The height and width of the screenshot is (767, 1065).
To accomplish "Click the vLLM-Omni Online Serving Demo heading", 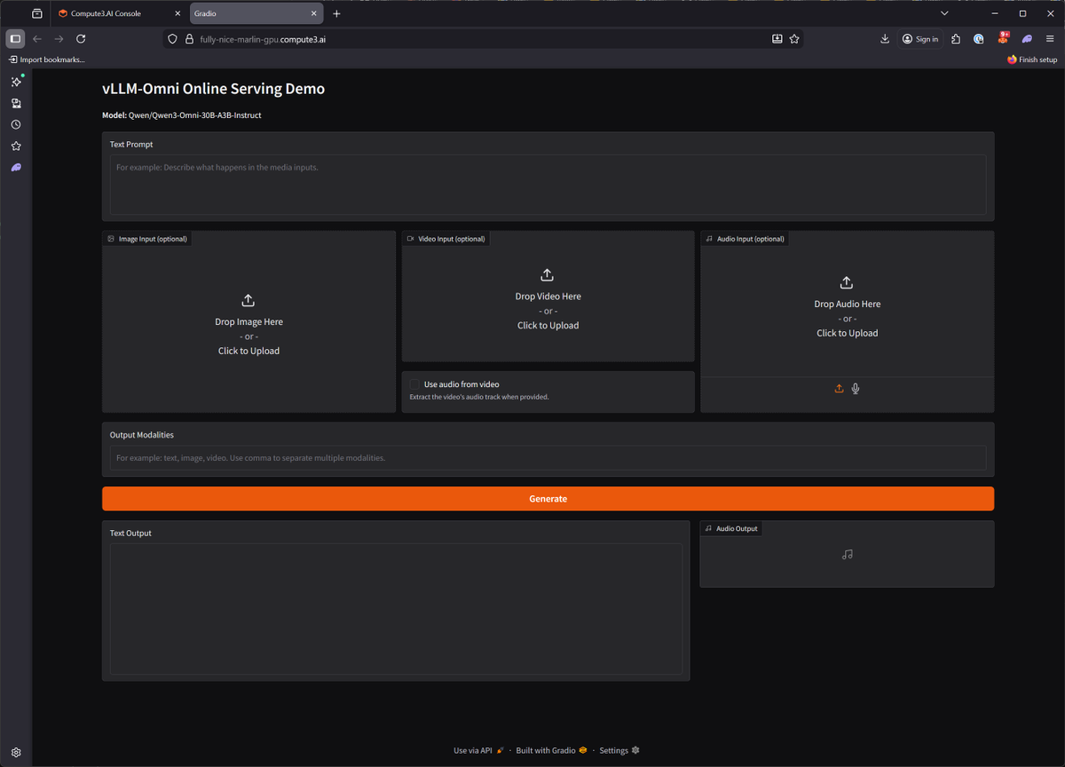I will (213, 89).
